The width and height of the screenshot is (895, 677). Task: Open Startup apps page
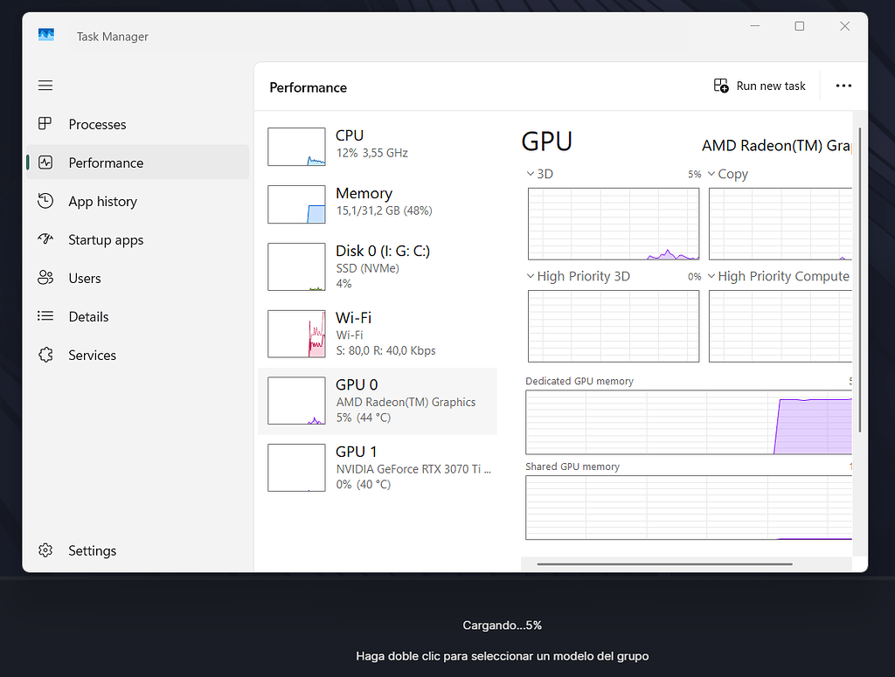coord(137,239)
